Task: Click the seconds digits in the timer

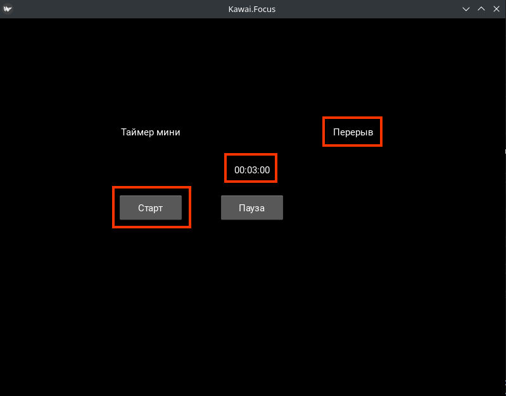Action: point(265,170)
